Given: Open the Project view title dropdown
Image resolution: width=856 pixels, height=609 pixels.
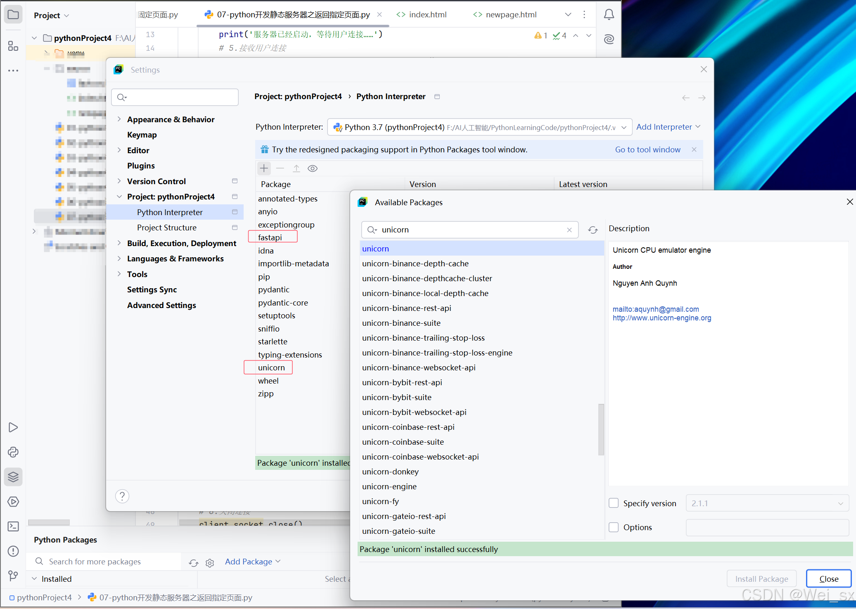Looking at the screenshot, I should 52,15.
